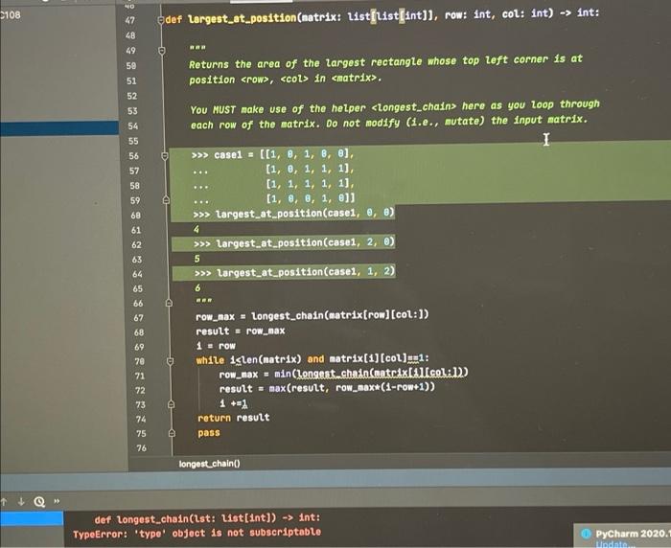Image resolution: width=671 pixels, height=548 pixels.
Task: Click the up arrow in the run panel
Action: [x=4, y=502]
